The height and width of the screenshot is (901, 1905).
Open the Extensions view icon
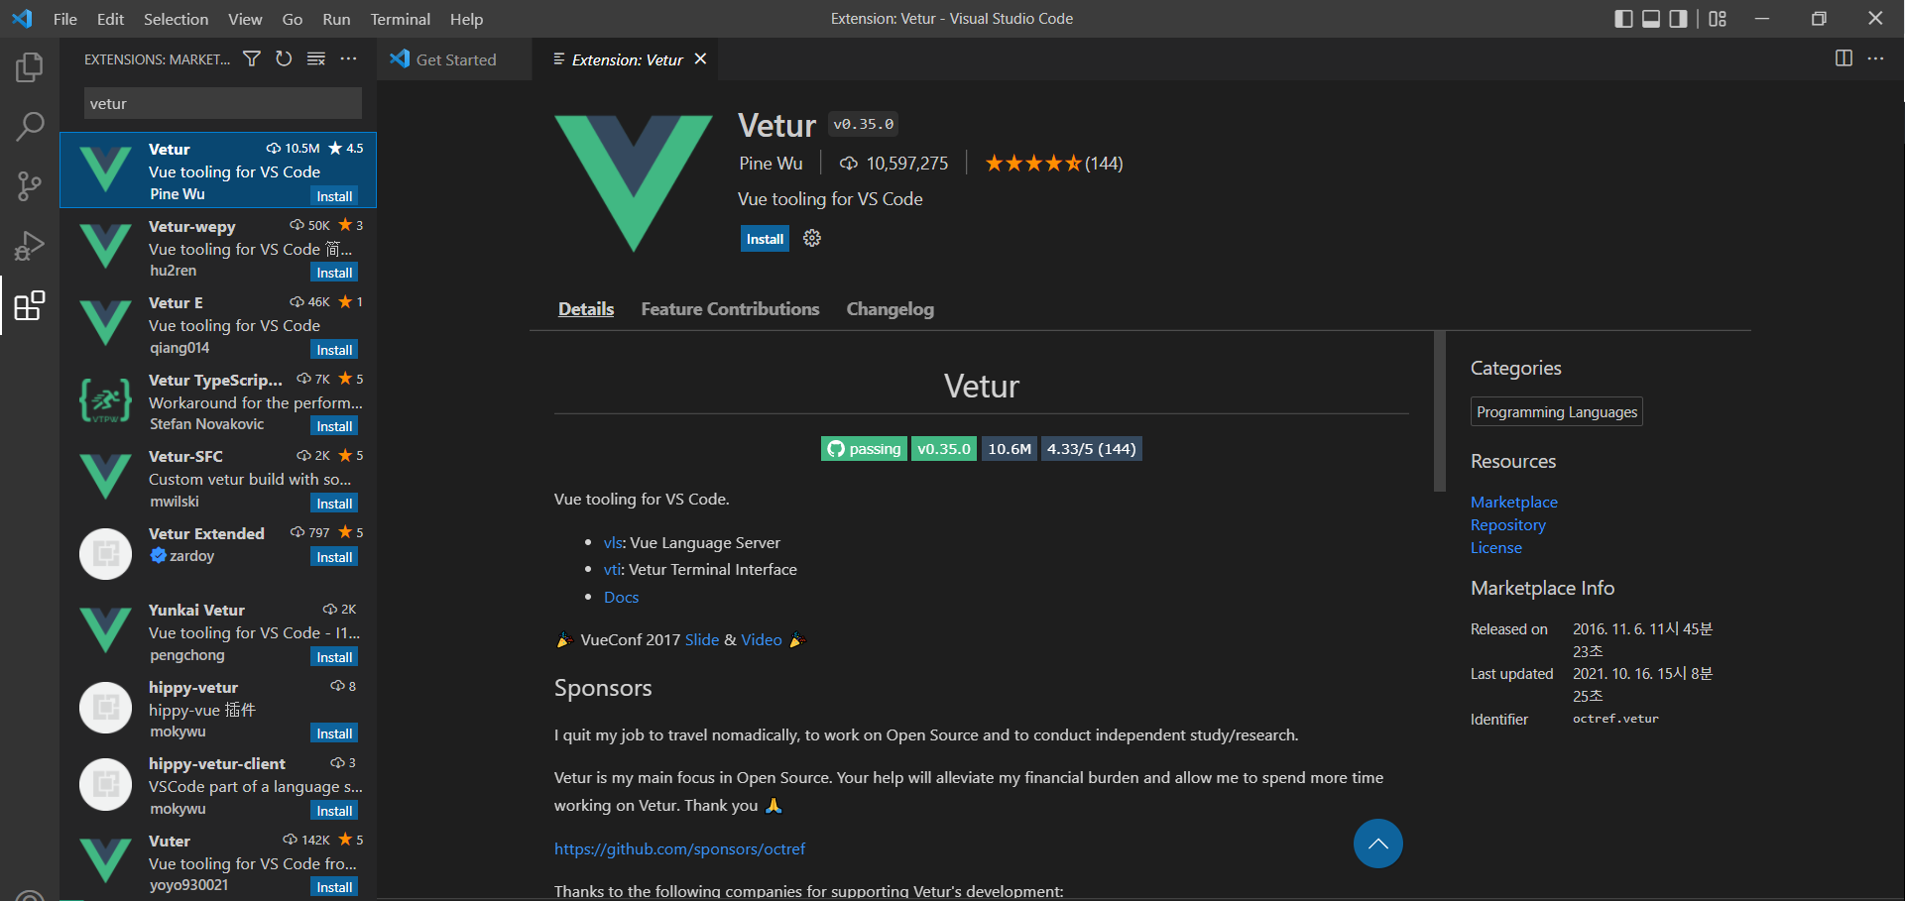30,305
